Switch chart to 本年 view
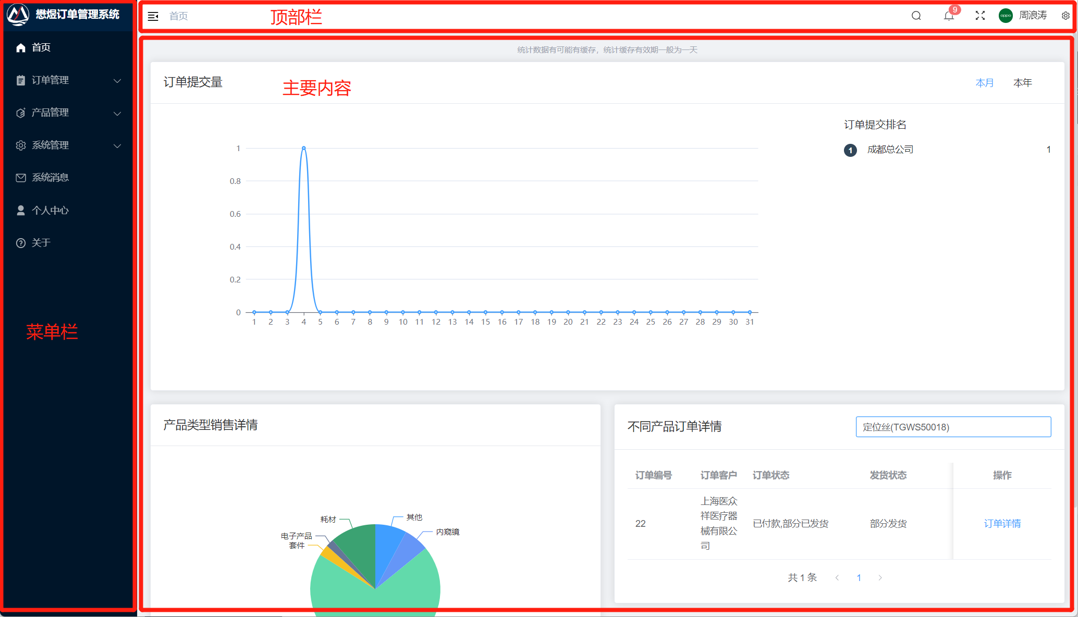The height and width of the screenshot is (617, 1078). point(1022,83)
